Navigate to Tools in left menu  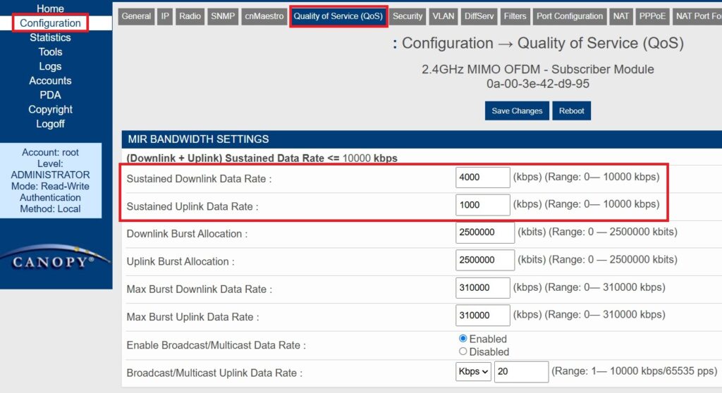50,52
